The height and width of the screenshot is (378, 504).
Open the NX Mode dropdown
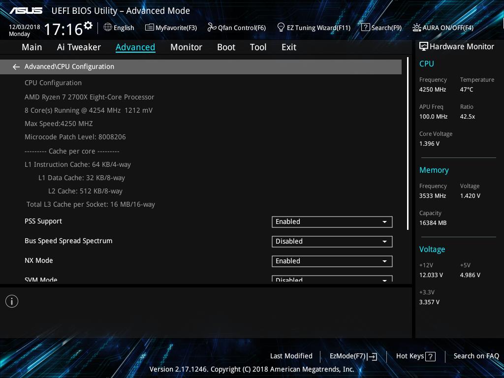click(332, 261)
